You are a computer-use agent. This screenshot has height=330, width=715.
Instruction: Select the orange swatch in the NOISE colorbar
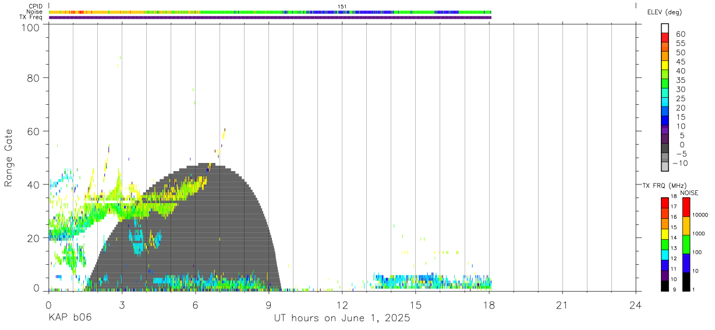[x=686, y=226]
